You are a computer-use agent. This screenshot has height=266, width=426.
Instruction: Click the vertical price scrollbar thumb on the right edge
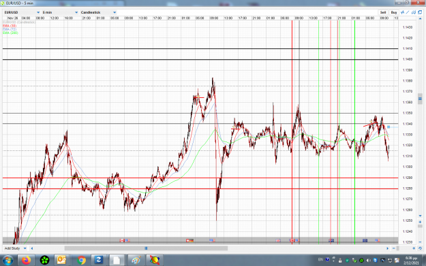pyautogui.click(x=420, y=99)
